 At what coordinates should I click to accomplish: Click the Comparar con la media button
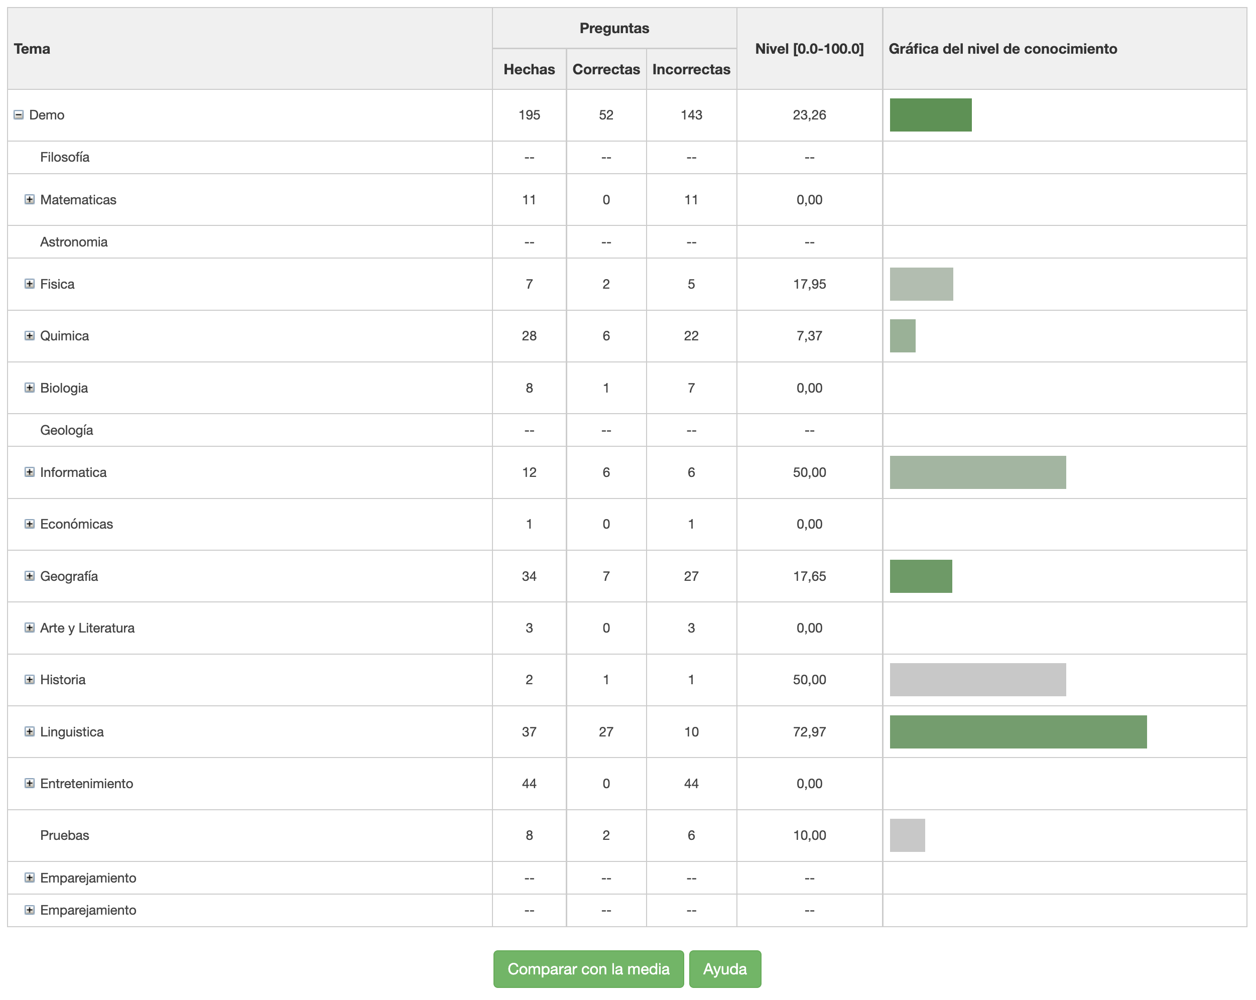(588, 969)
